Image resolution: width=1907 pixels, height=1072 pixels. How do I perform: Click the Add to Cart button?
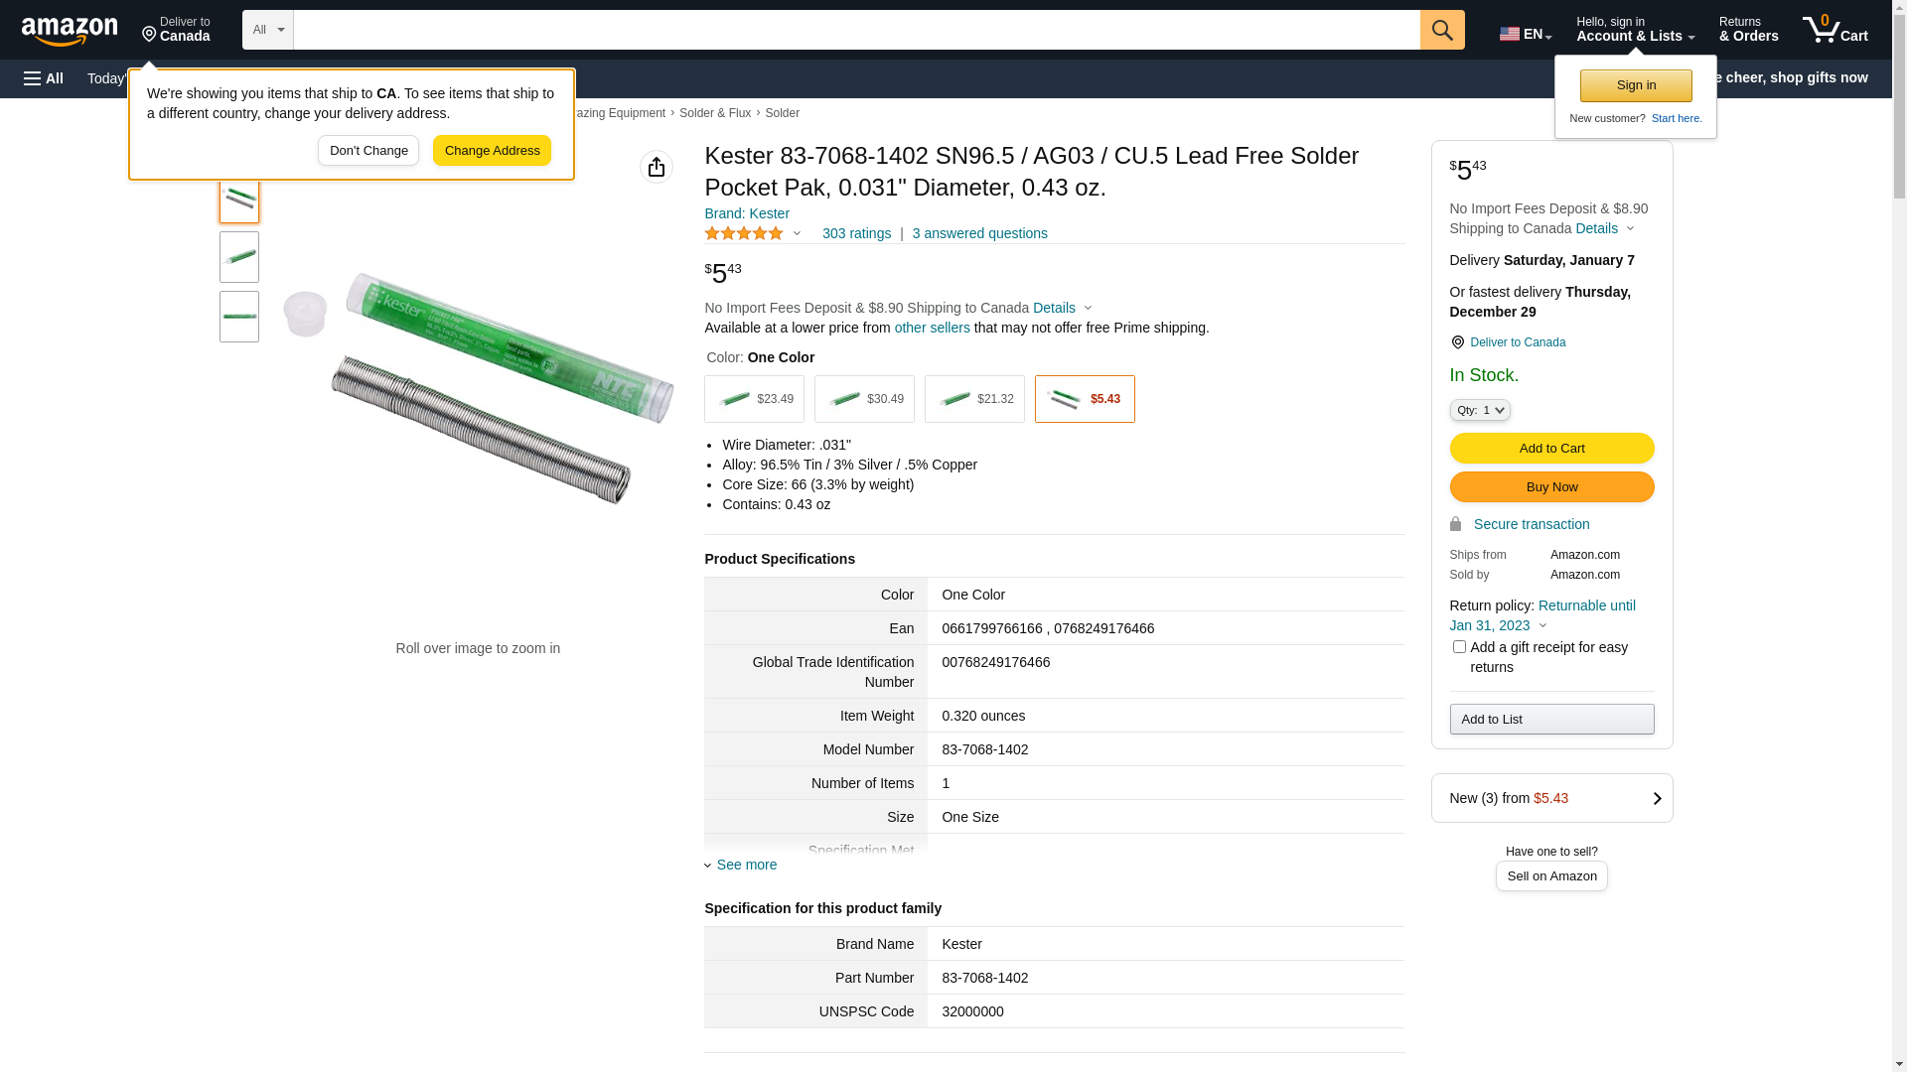(x=1550, y=449)
